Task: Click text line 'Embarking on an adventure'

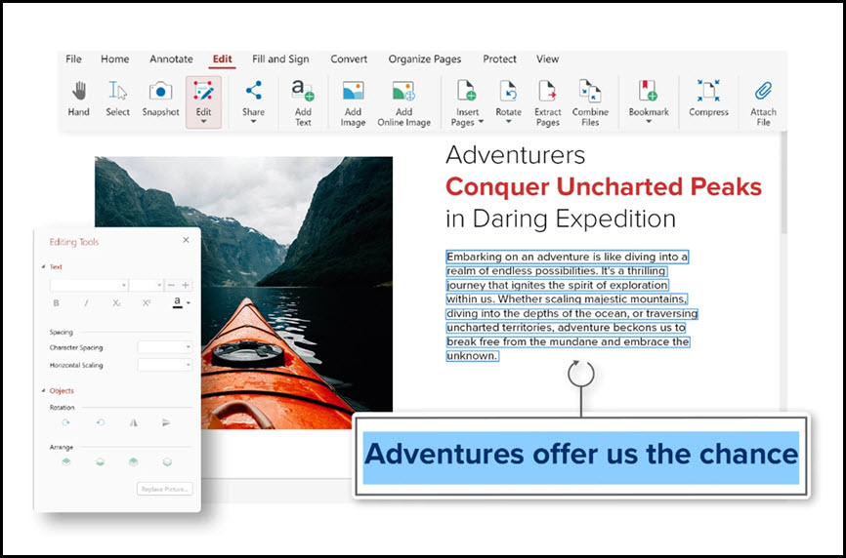Action: tap(567, 257)
